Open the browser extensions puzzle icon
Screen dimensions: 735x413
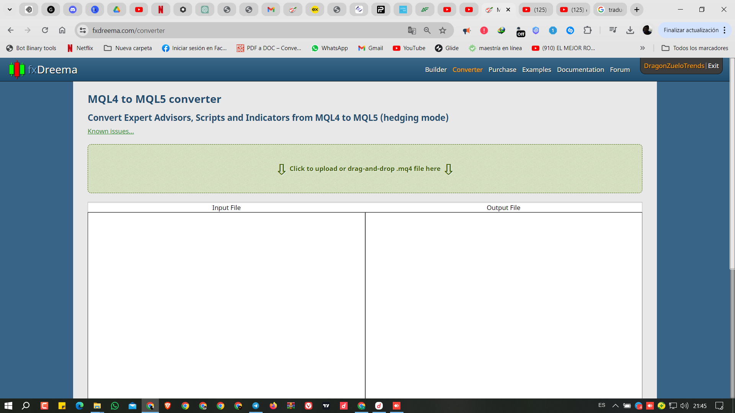coord(588,30)
